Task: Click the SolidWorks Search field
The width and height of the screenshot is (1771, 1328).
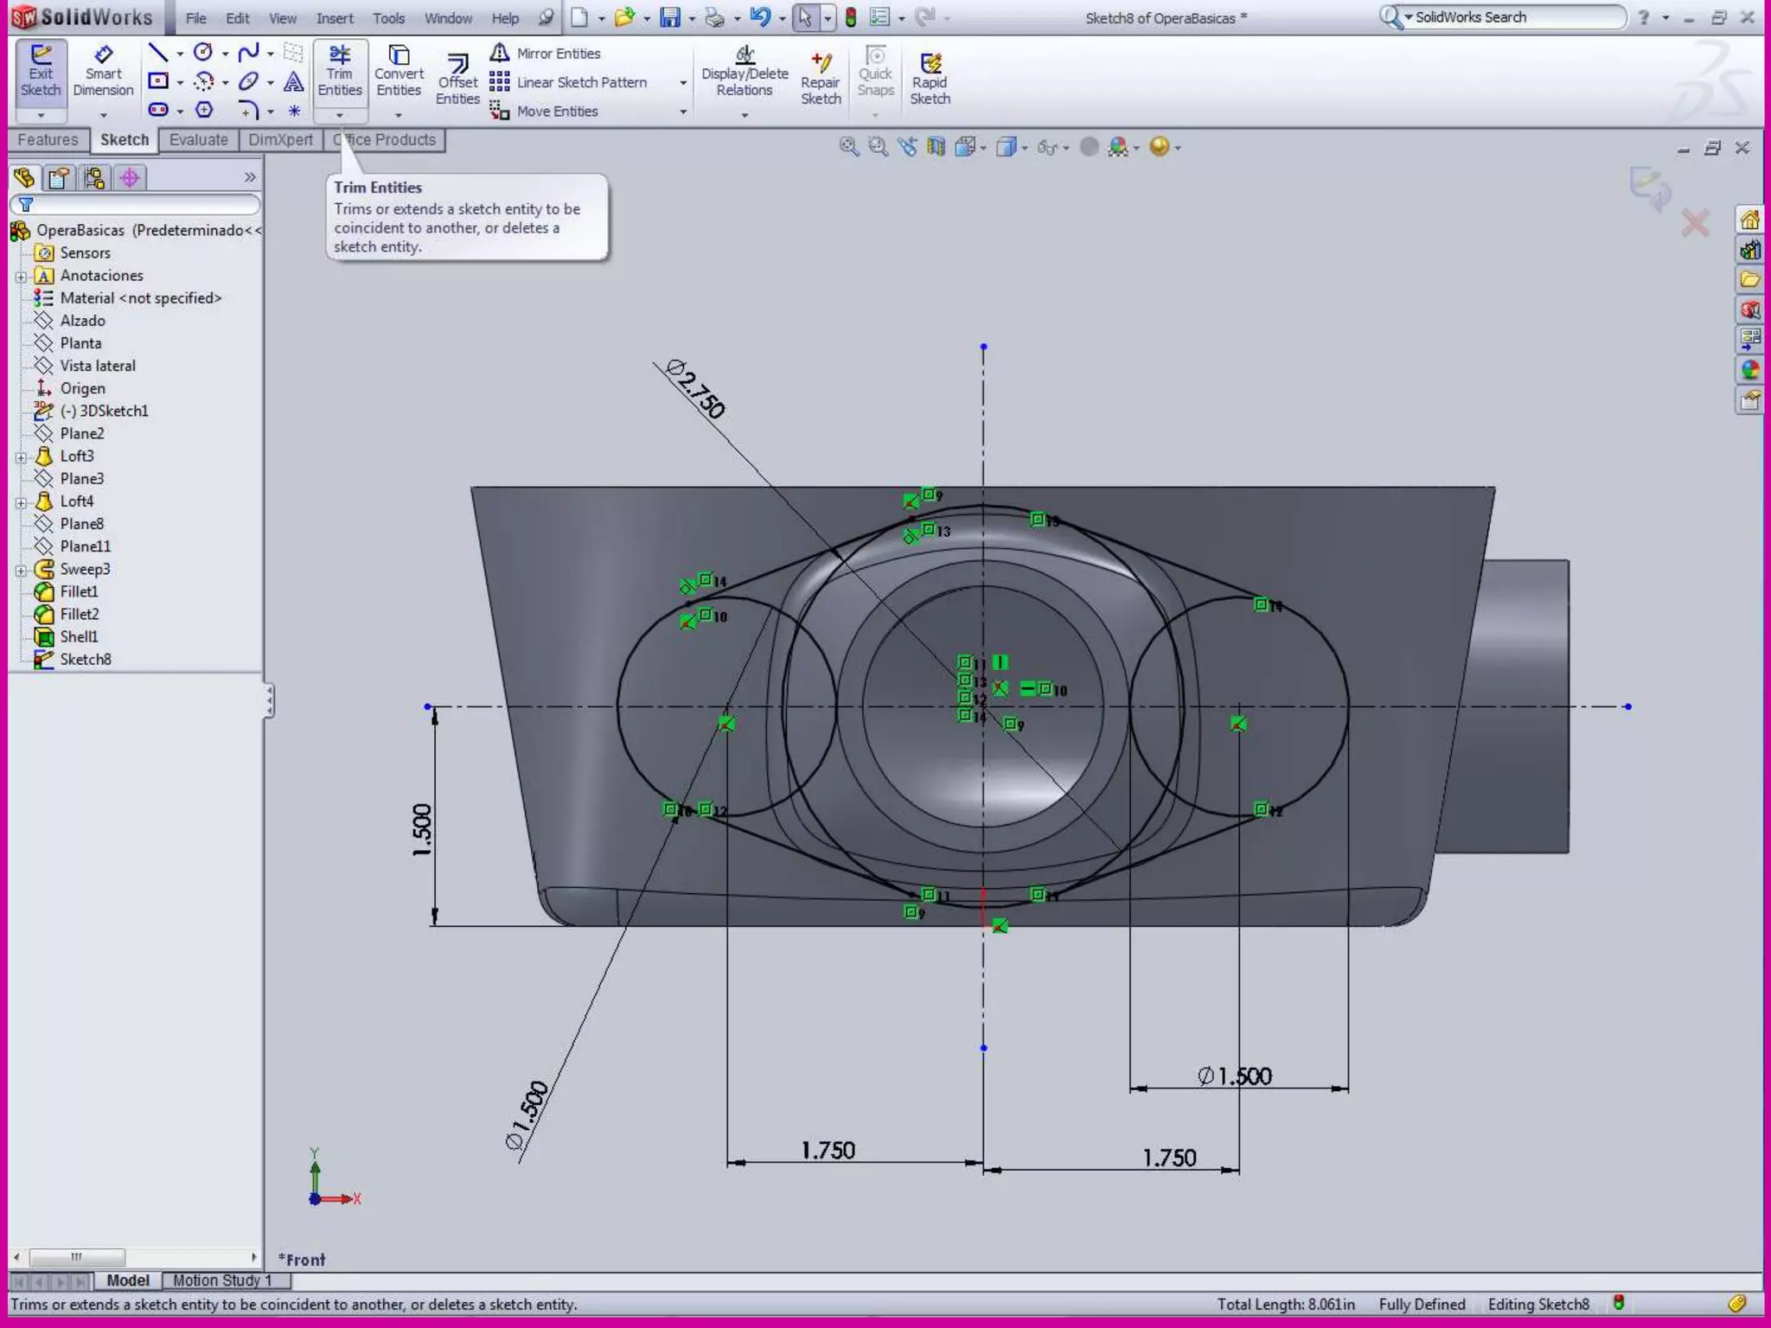Action: (1513, 17)
